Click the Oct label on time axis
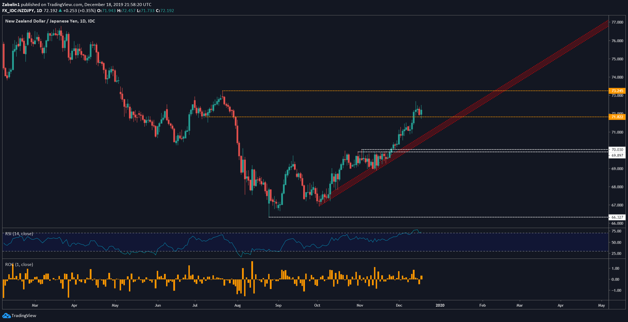628x322 pixels. click(x=317, y=306)
